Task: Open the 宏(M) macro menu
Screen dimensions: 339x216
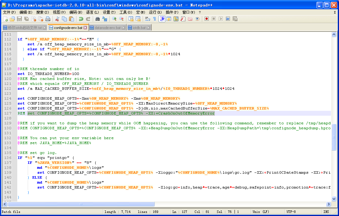Action: [x=141, y=12]
